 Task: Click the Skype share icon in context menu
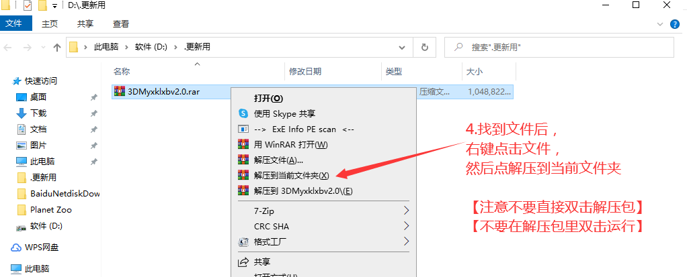[x=243, y=113]
